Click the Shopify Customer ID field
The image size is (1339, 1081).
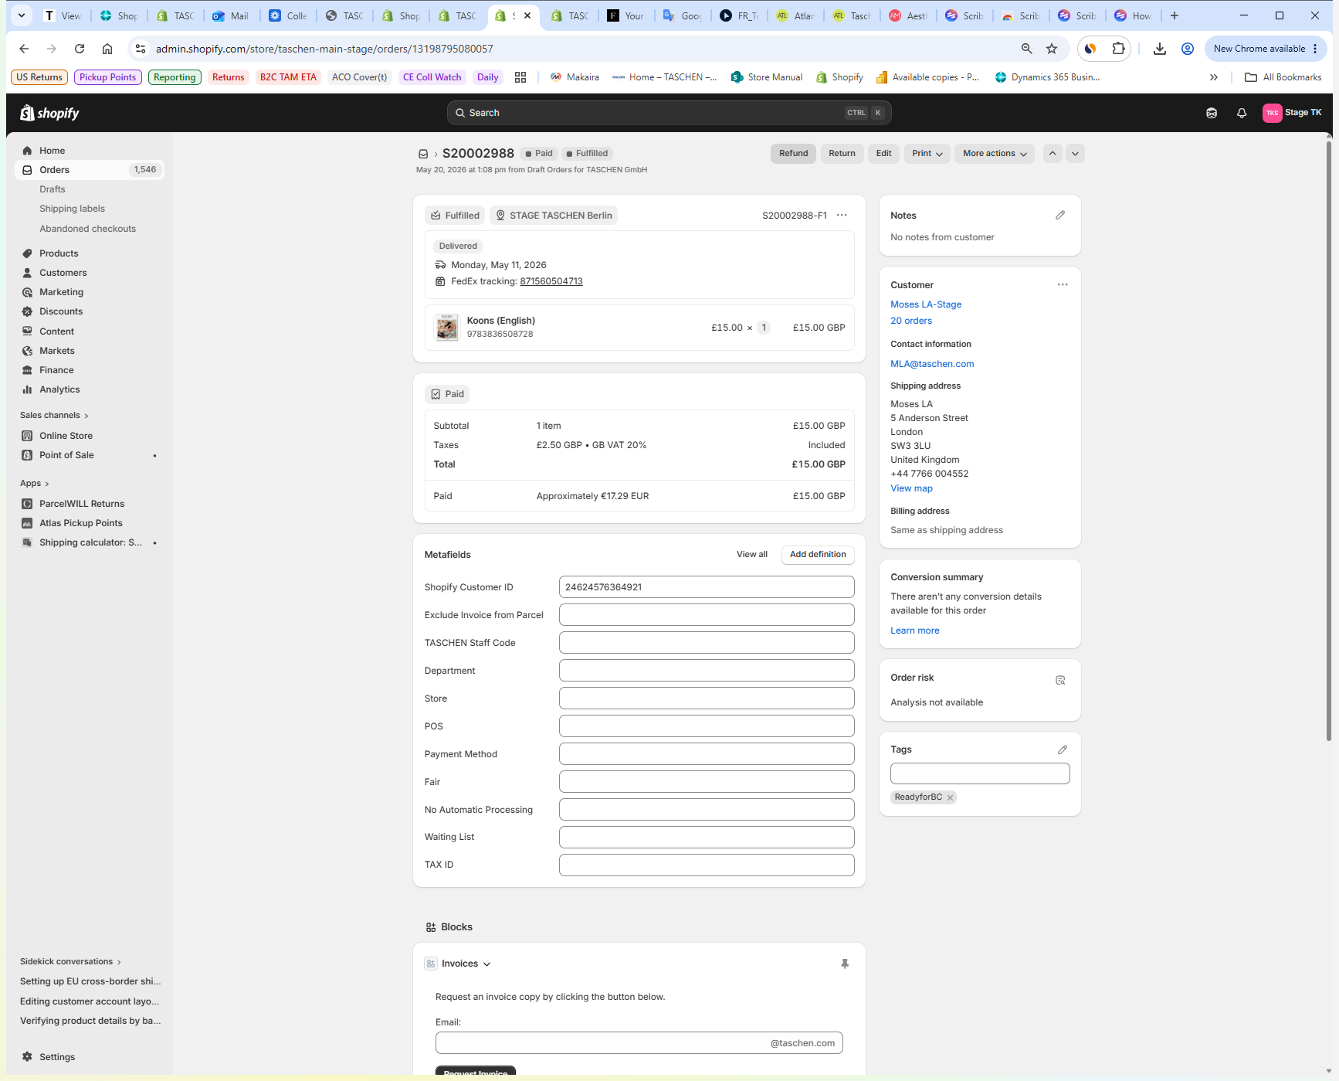pyautogui.click(x=707, y=587)
